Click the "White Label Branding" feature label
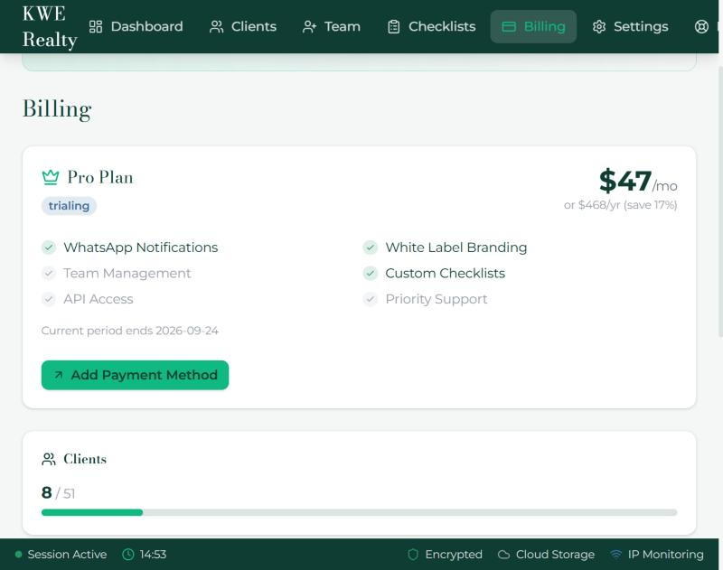This screenshot has width=723, height=570. click(456, 248)
